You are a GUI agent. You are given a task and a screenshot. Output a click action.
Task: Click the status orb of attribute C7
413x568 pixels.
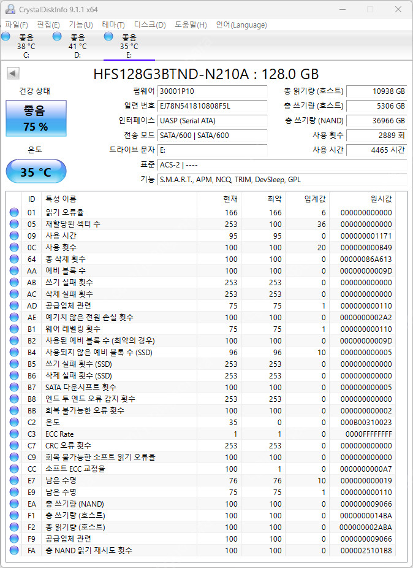pyautogui.click(x=14, y=445)
